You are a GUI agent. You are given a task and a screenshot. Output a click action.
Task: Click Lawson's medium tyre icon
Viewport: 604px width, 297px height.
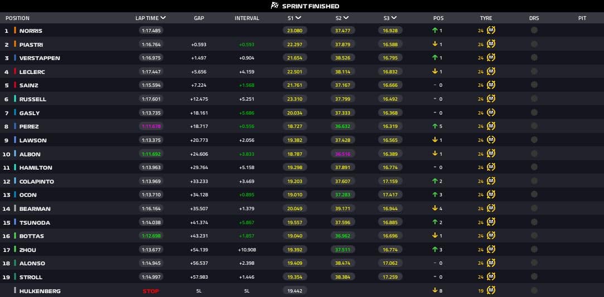point(491,140)
